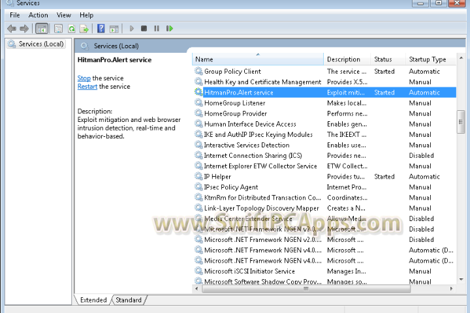Viewport: 470px width, 313px height.
Task: Click gear icon beside Interactive Services Detection
Action: pyautogui.click(x=198, y=145)
